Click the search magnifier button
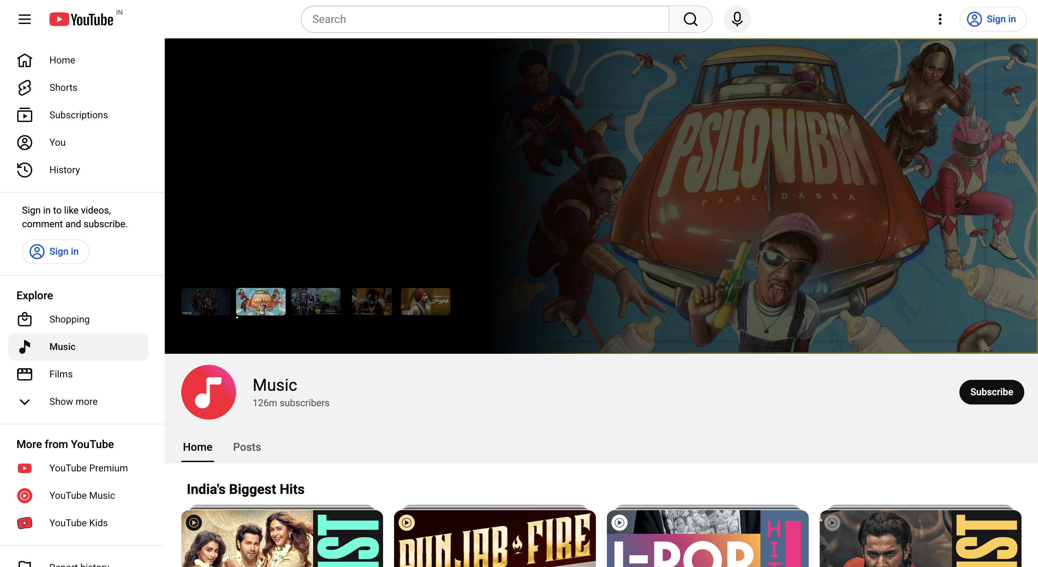Image resolution: width=1038 pixels, height=567 pixels. (690, 19)
